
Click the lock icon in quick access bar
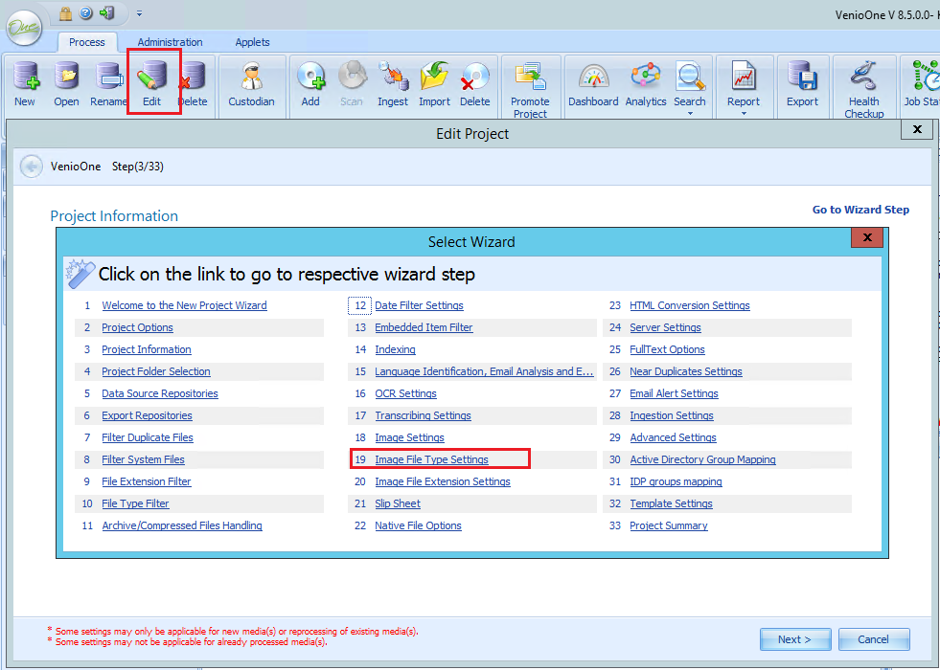coord(65,12)
